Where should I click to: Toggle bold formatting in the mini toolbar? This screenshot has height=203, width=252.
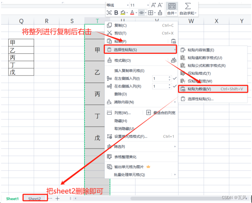116,13
